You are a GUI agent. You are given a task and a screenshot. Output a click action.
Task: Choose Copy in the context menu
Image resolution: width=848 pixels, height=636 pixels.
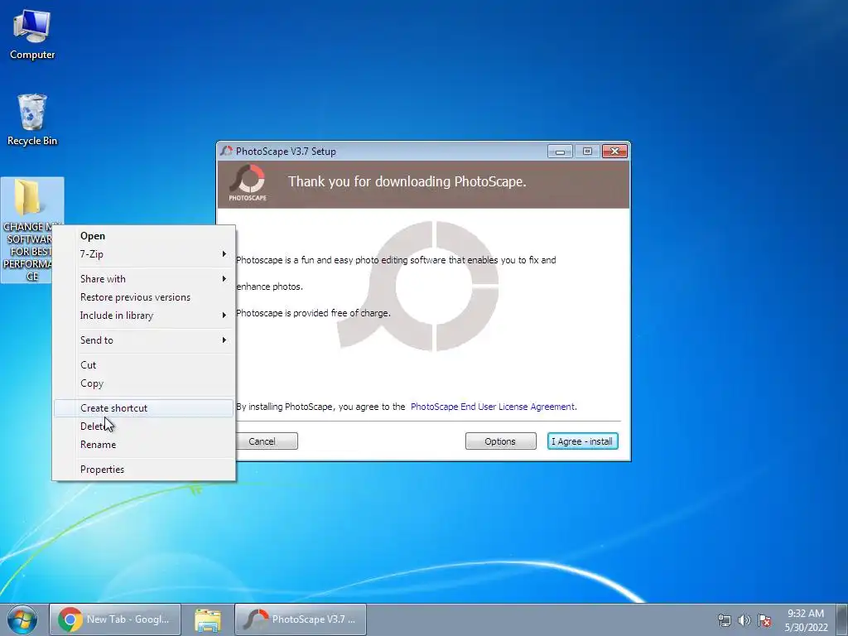(144, 383)
